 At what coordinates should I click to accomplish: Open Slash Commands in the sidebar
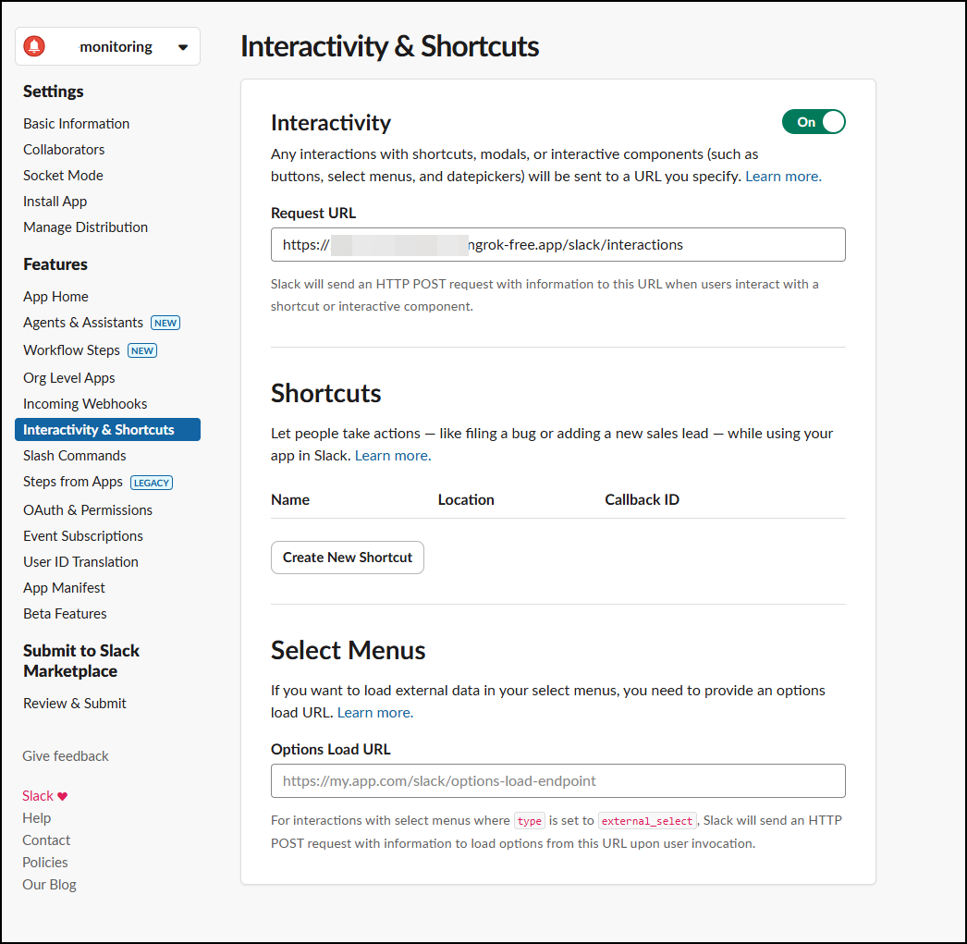click(74, 456)
